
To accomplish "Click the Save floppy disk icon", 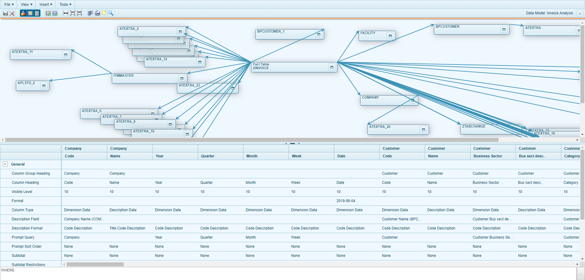I will tap(5, 13).
